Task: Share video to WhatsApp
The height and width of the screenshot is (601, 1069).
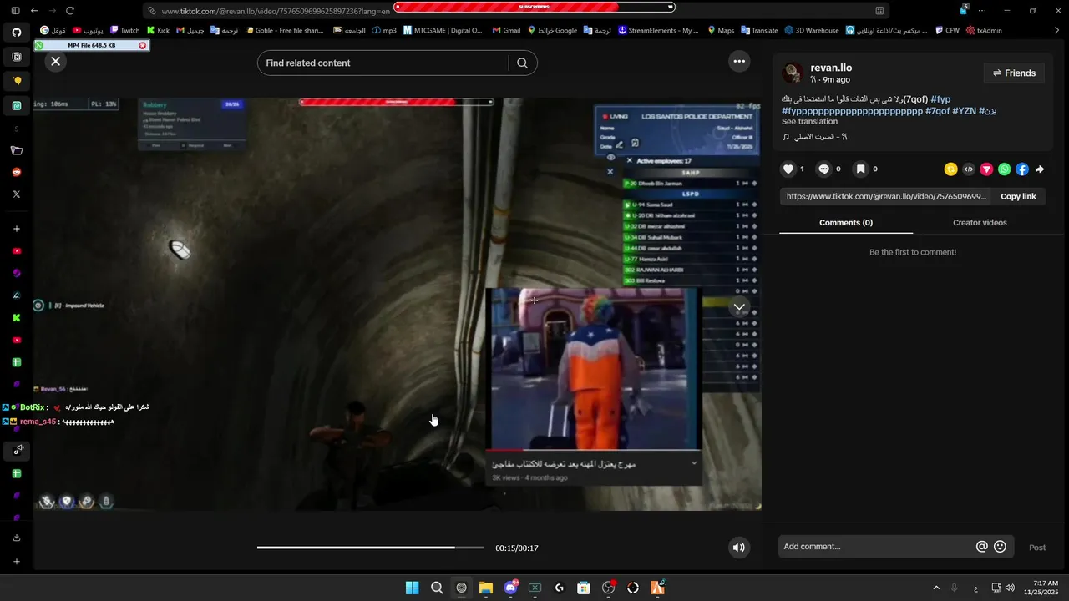Action: click(x=1005, y=169)
